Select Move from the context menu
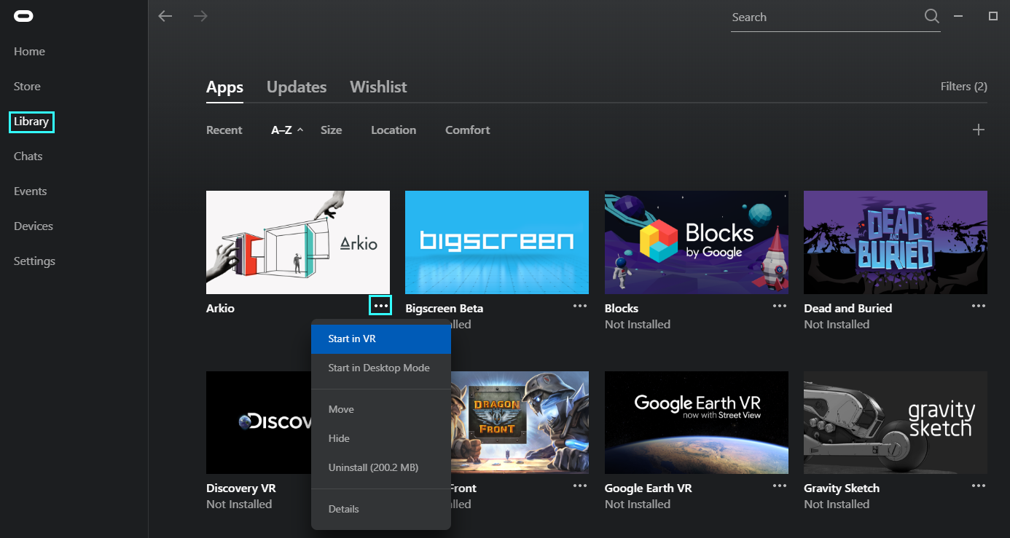This screenshot has height=538, width=1010. pyautogui.click(x=381, y=410)
